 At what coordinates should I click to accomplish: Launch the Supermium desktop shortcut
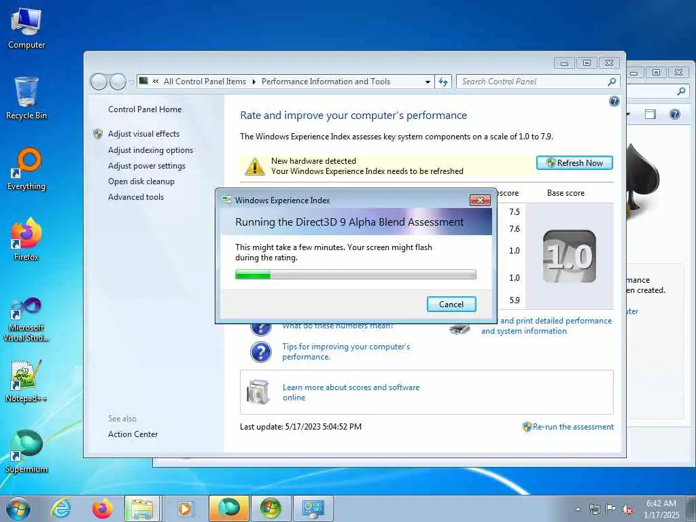[x=27, y=452]
